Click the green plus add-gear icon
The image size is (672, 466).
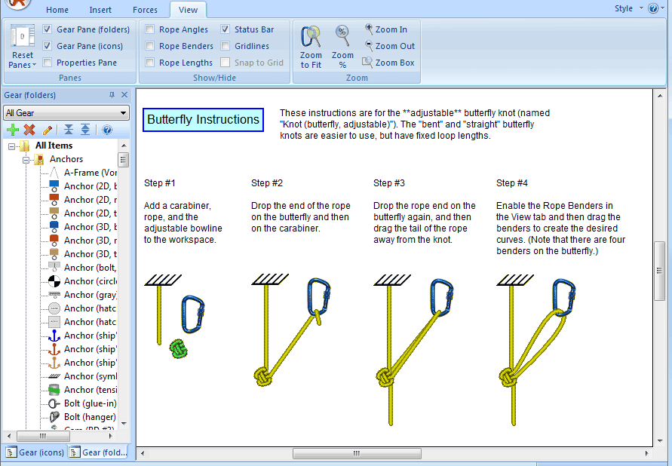13,130
